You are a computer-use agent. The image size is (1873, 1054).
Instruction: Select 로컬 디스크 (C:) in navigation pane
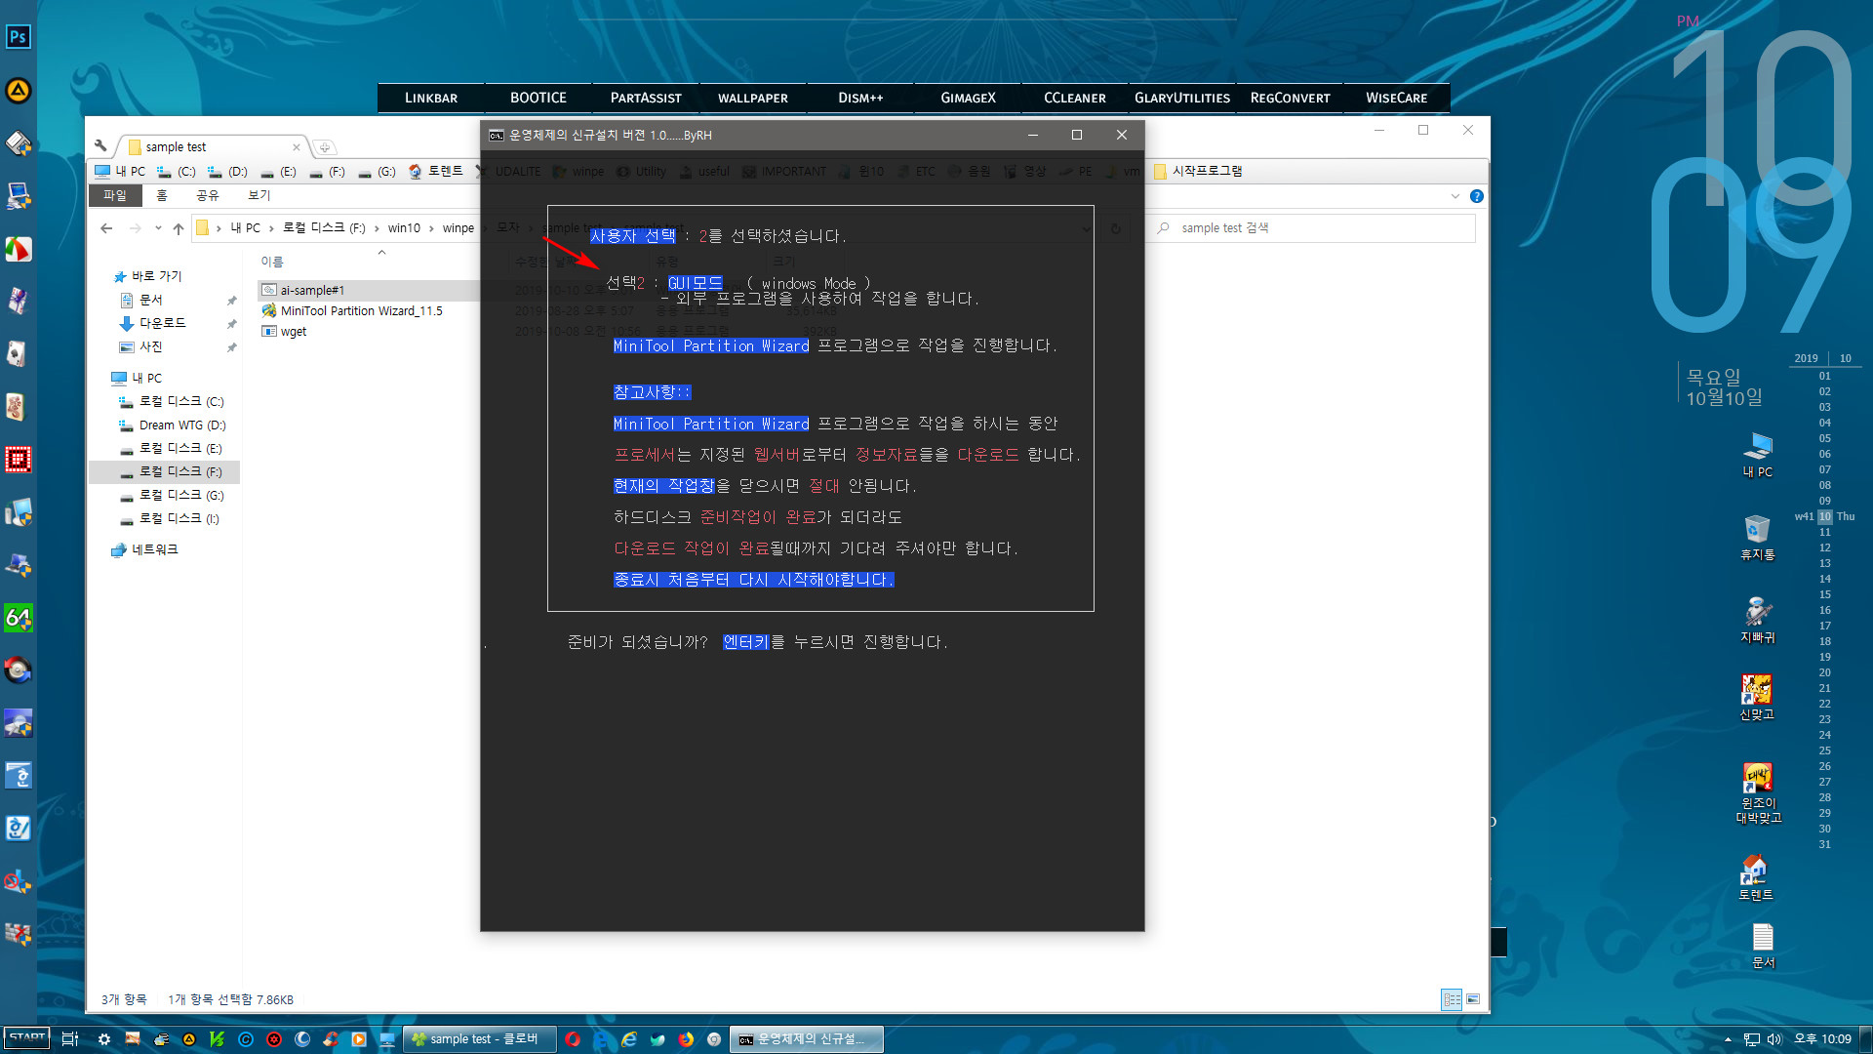coord(181,402)
